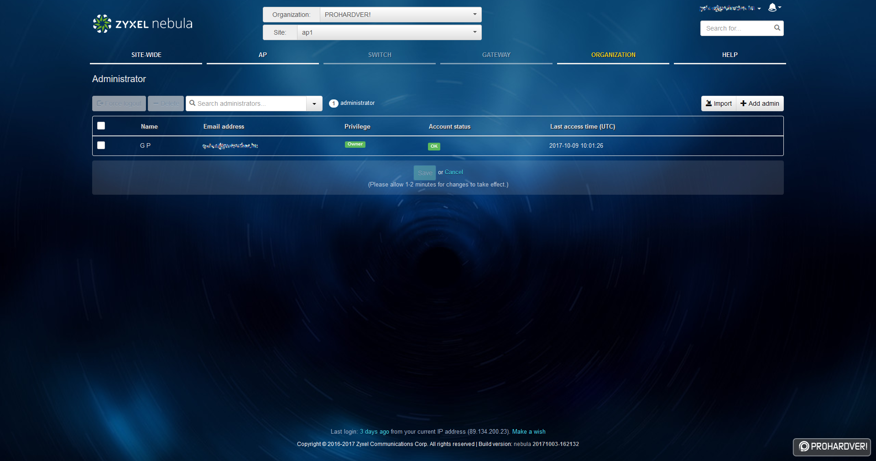Open the HELP tab

pos(730,55)
